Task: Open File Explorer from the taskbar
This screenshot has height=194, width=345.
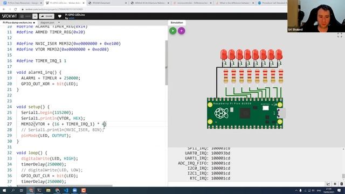Action: pos(48,190)
